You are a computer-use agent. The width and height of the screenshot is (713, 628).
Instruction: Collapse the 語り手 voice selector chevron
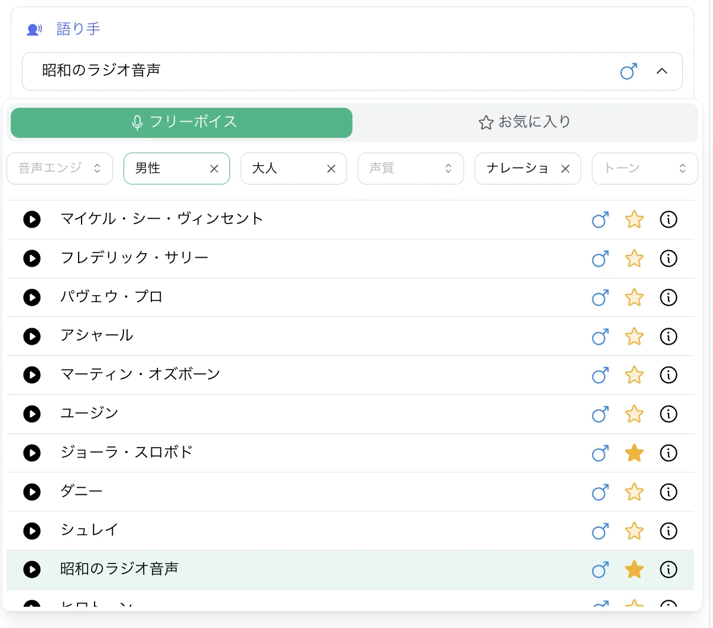(x=662, y=71)
